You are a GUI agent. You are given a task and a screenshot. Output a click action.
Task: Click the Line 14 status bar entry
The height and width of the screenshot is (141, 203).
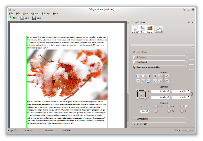[x=29, y=130]
